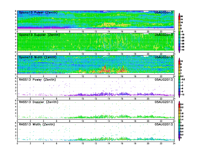Click hour 24 tick below Spano13 Doppler plot
Viewport: 200px width, 154px height.
pos(174,54)
